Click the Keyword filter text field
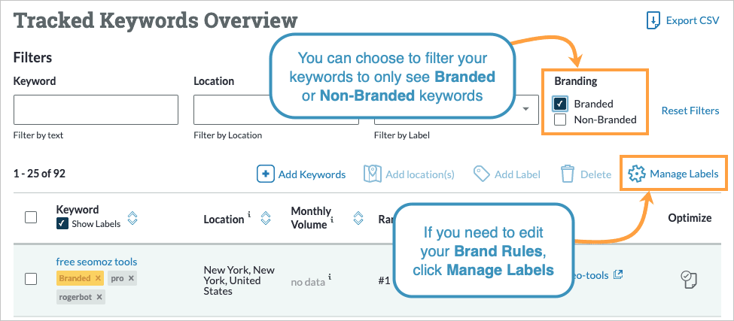Screen dimensions: 734x321 click(x=96, y=110)
